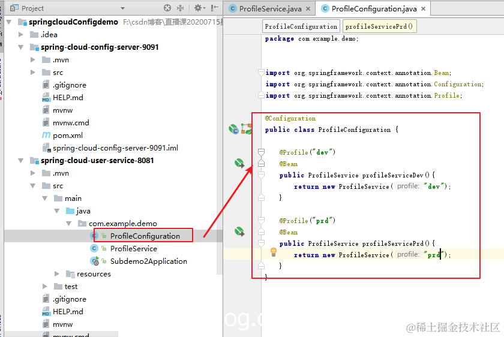Open the Project panel gear settings
The width and height of the screenshot is (504, 337).
coord(200,8)
